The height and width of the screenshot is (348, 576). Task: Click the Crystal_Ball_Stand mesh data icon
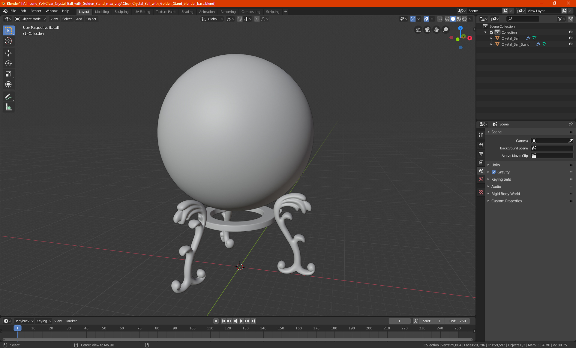click(544, 44)
